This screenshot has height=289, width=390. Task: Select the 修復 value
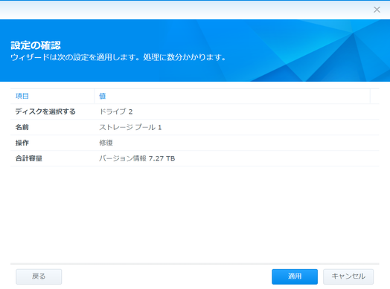pyautogui.click(x=106, y=143)
